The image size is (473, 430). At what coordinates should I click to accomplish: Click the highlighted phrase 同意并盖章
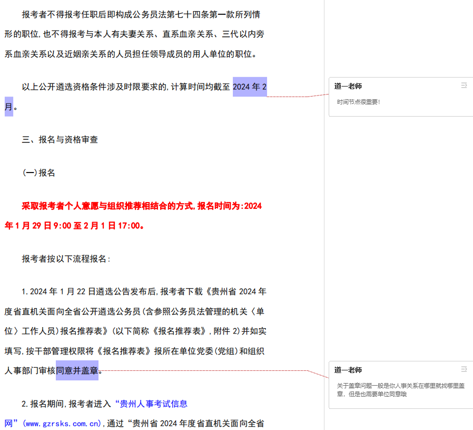click(x=77, y=371)
